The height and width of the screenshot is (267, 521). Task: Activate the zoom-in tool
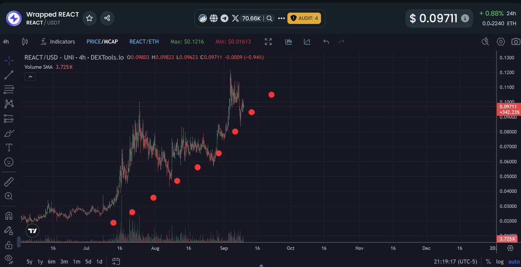pyautogui.click(x=8, y=196)
